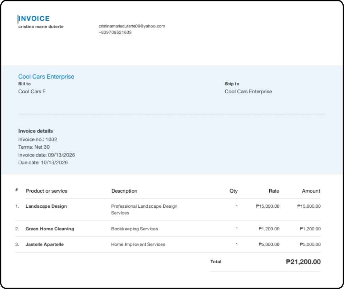Click the 'Due date: 10/13/2026' line
Image resolution: width=344 pixels, height=289 pixels.
click(x=43, y=162)
